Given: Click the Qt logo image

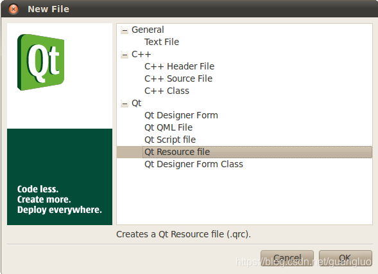Looking at the screenshot, I should point(40,62).
